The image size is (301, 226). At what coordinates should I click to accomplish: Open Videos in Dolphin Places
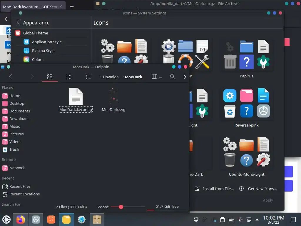pyautogui.click(x=15, y=142)
